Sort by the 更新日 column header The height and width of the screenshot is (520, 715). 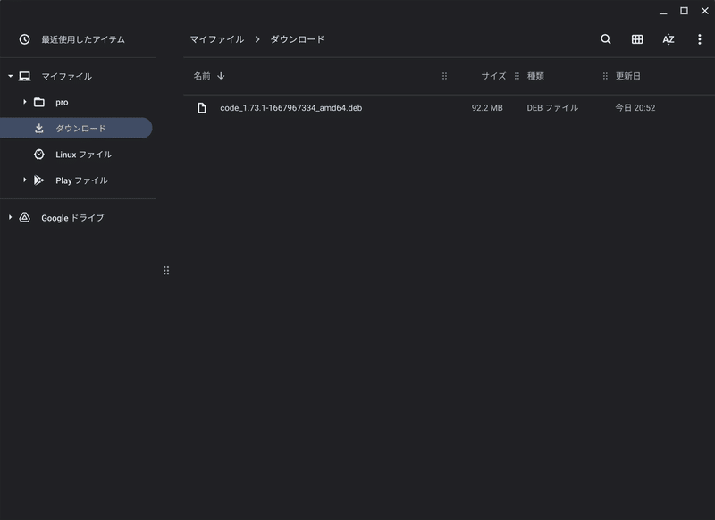(628, 76)
